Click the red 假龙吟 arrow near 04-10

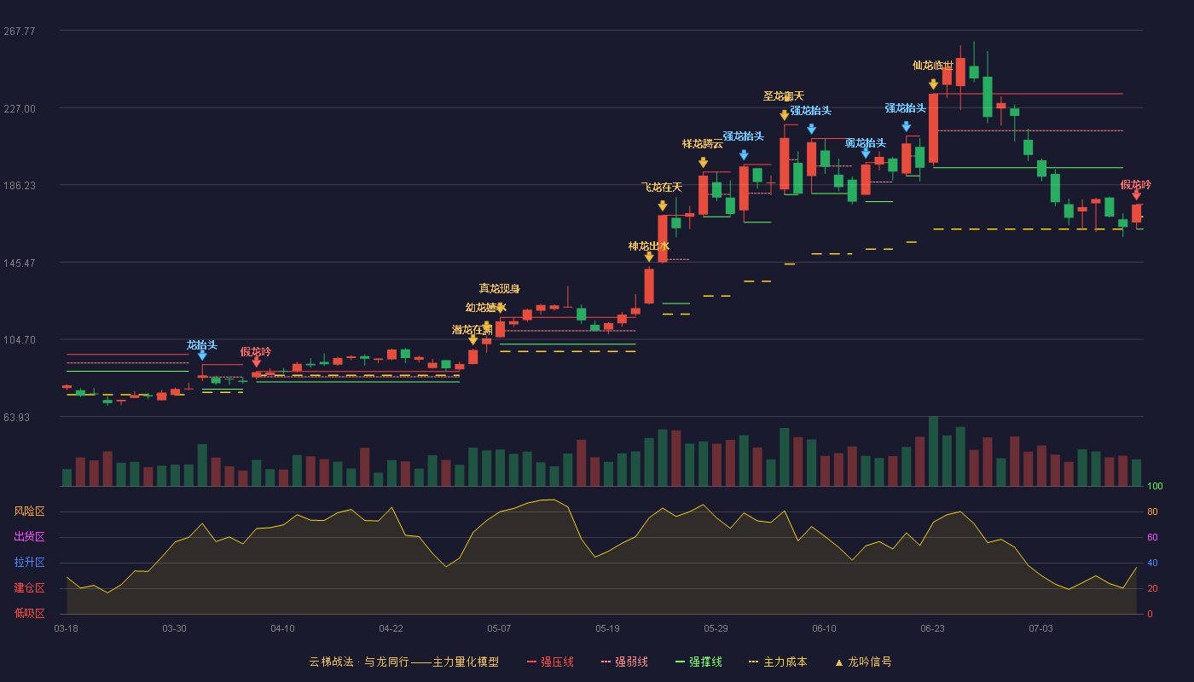[257, 362]
